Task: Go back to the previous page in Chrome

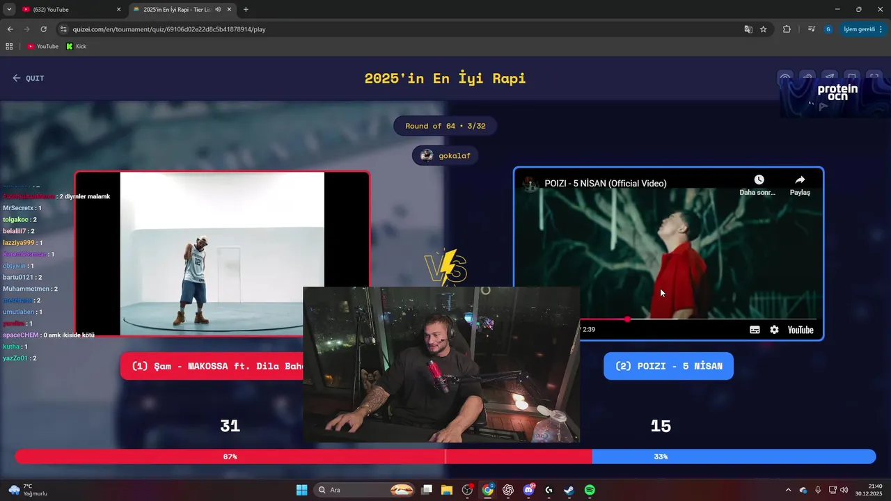Action: [x=10, y=29]
